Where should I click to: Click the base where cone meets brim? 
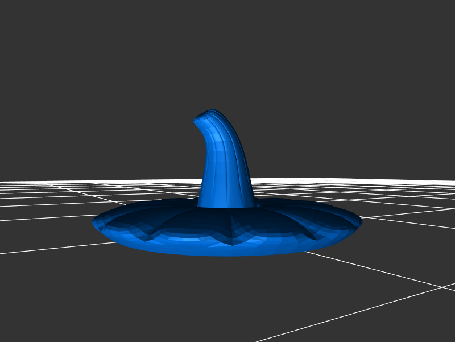click(x=226, y=204)
